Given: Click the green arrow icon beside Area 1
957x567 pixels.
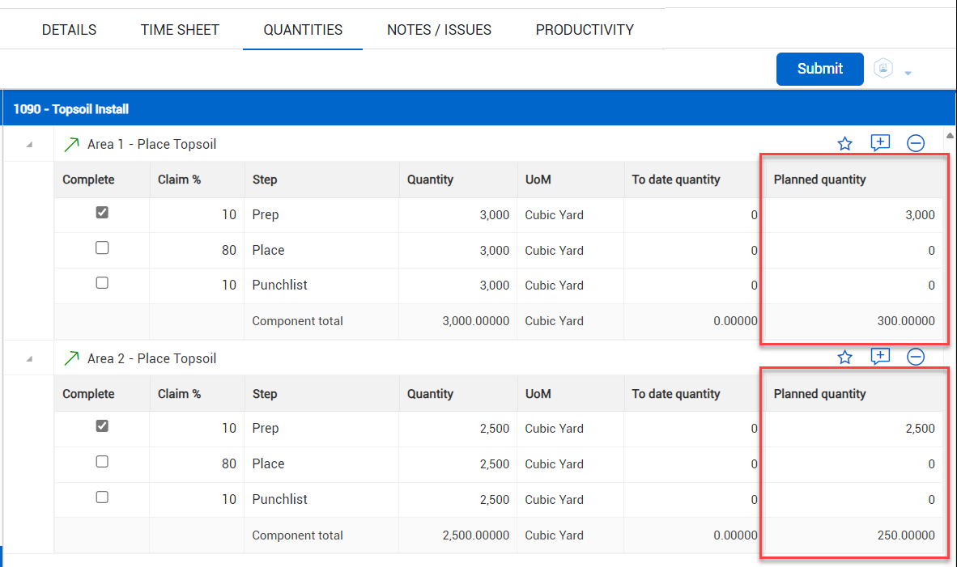Looking at the screenshot, I should (71, 145).
